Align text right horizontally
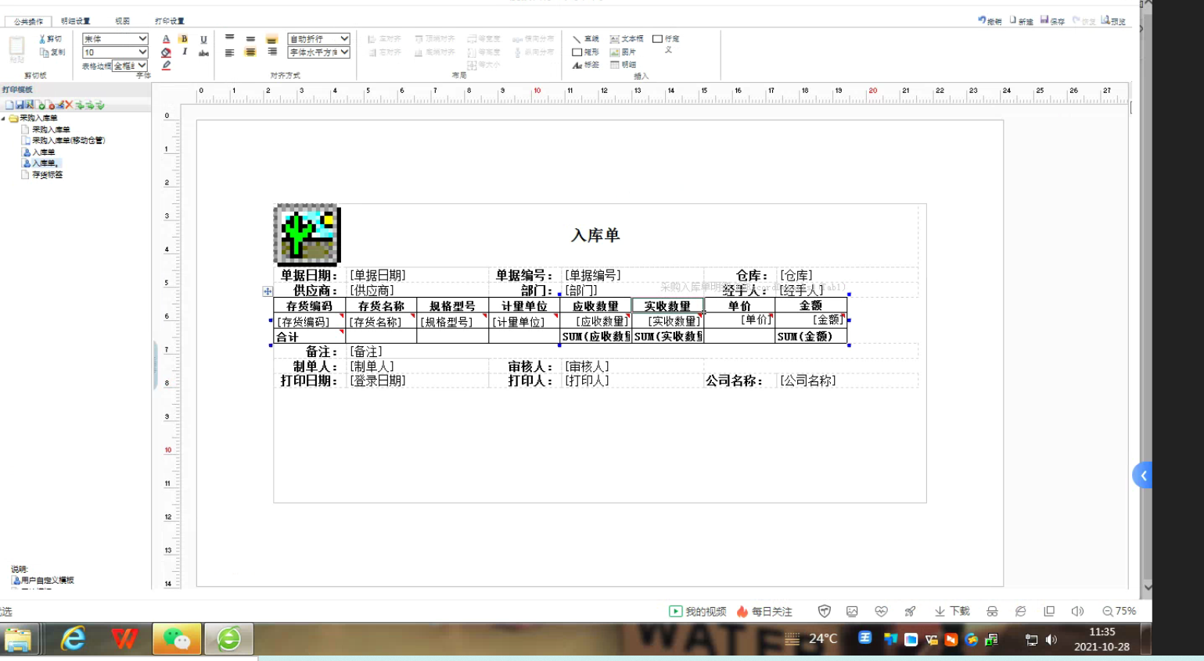This screenshot has width=1204, height=661. tap(271, 52)
